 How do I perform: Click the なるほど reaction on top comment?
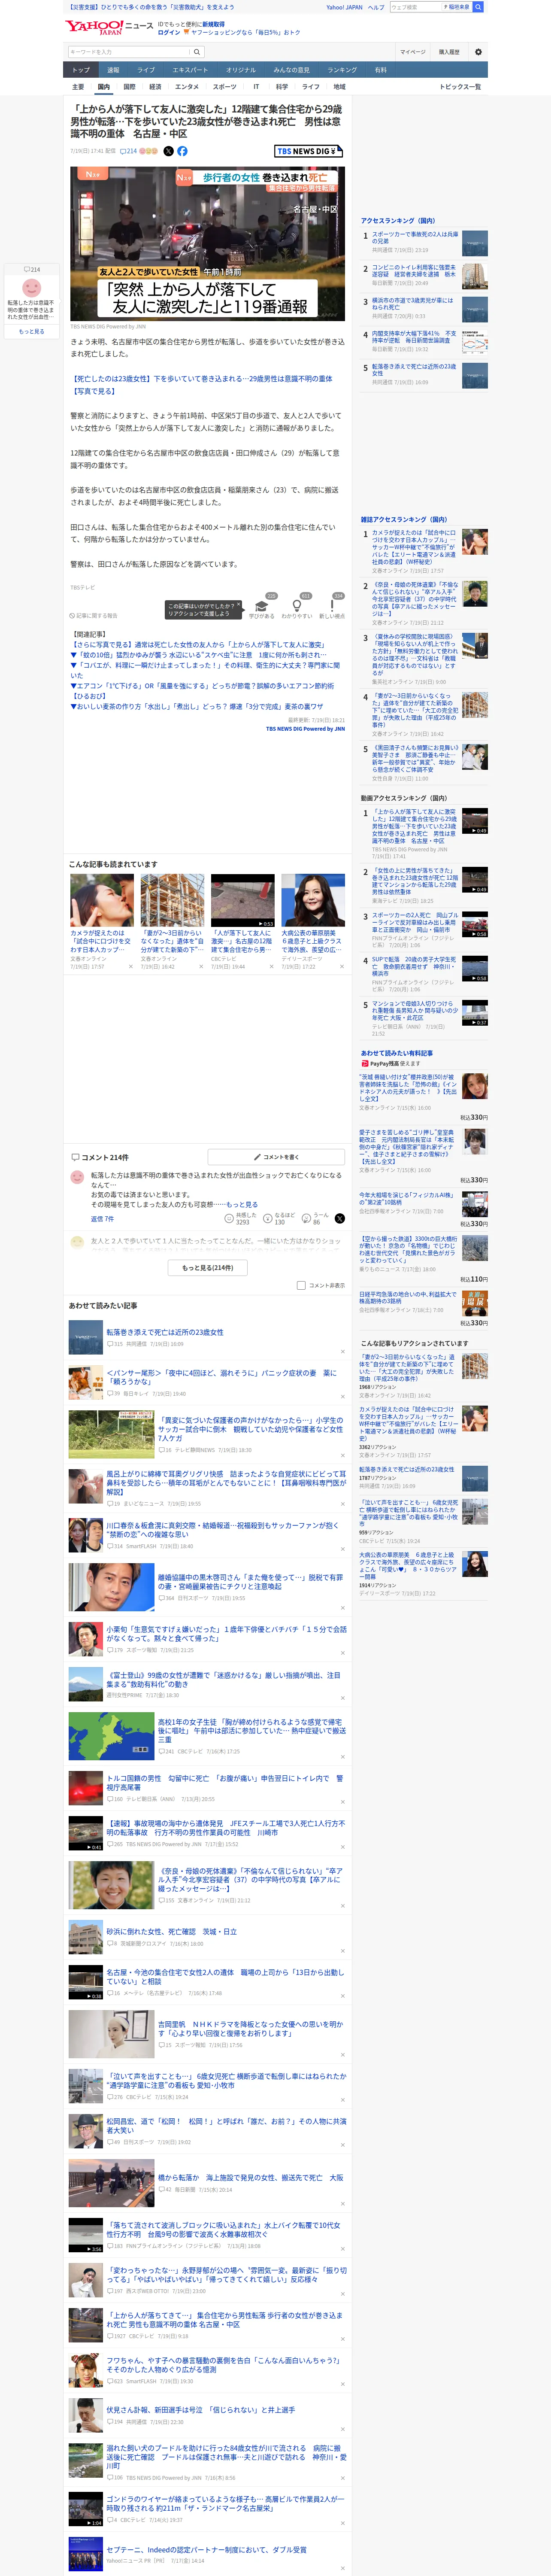279,1219
